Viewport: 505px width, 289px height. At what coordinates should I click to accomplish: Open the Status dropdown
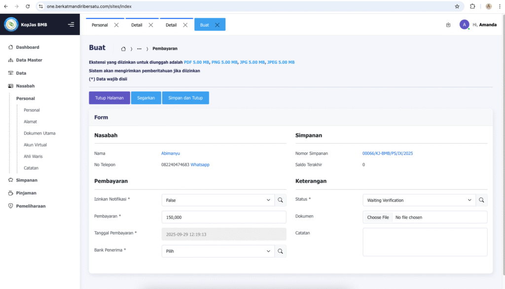point(419,200)
